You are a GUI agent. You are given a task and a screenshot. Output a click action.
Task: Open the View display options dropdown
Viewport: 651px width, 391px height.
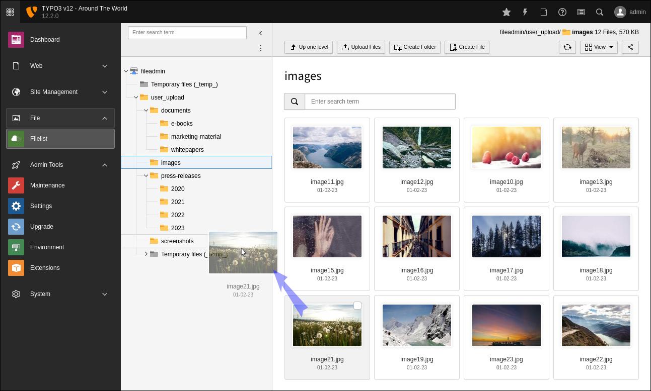(x=599, y=47)
